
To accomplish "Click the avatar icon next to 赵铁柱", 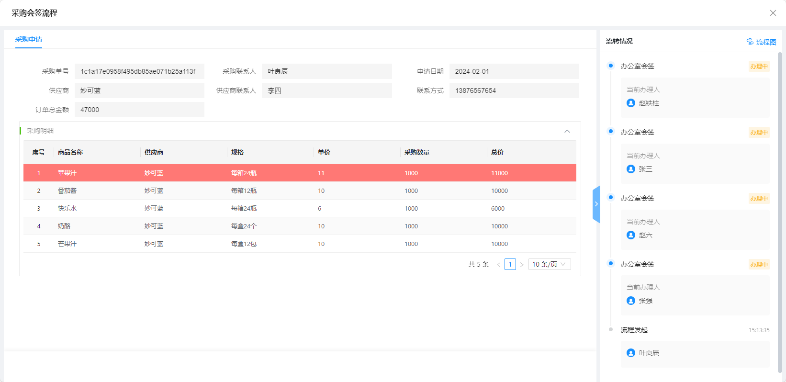I will (x=631, y=103).
